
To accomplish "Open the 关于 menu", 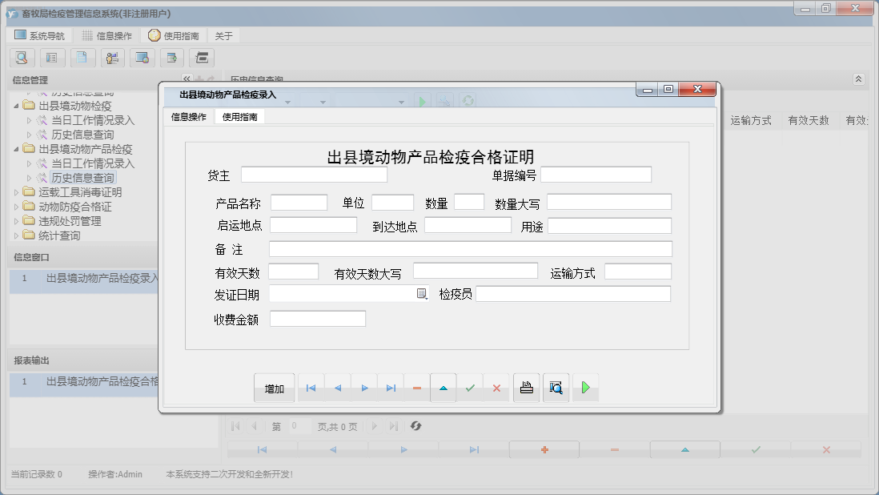I will 223,35.
